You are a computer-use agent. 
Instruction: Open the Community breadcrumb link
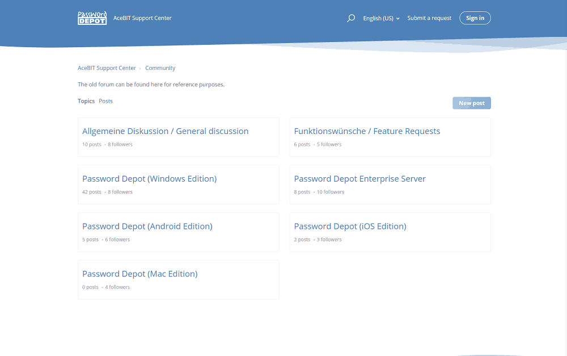(160, 68)
